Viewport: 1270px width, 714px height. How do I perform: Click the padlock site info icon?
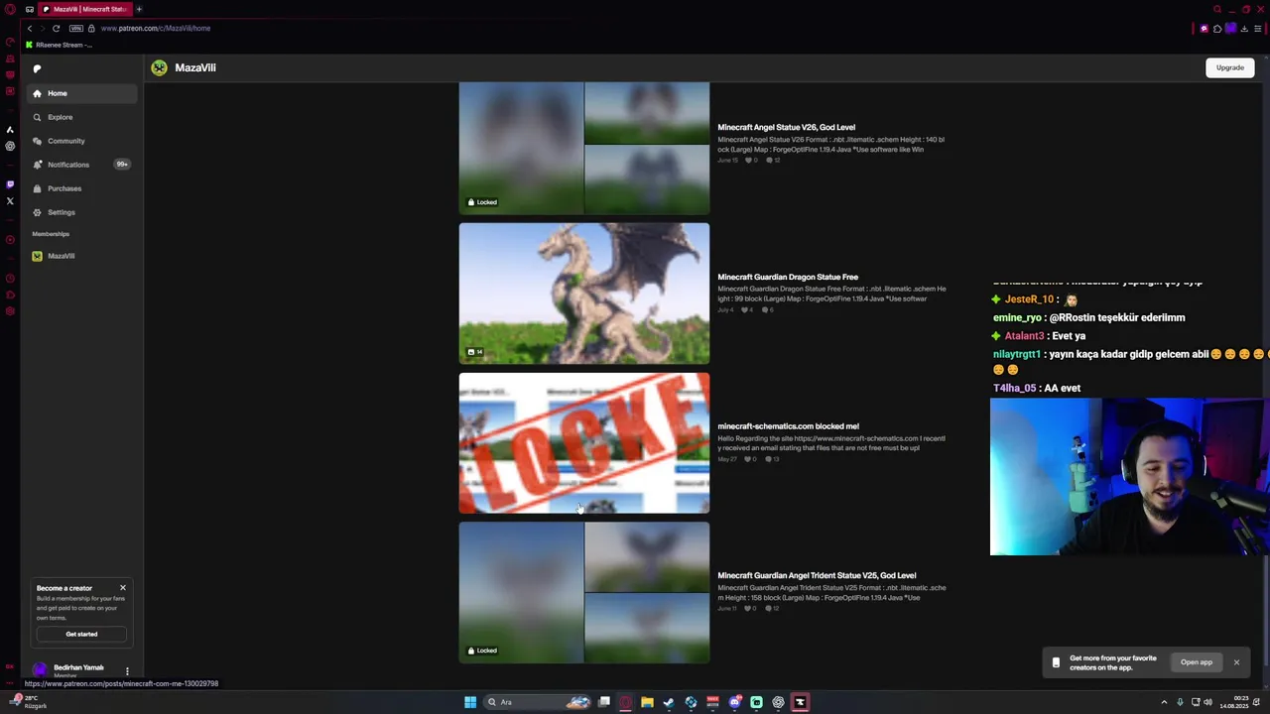tap(91, 28)
